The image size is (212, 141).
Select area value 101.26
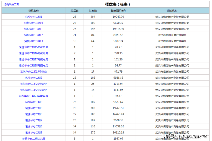coord(118,60)
